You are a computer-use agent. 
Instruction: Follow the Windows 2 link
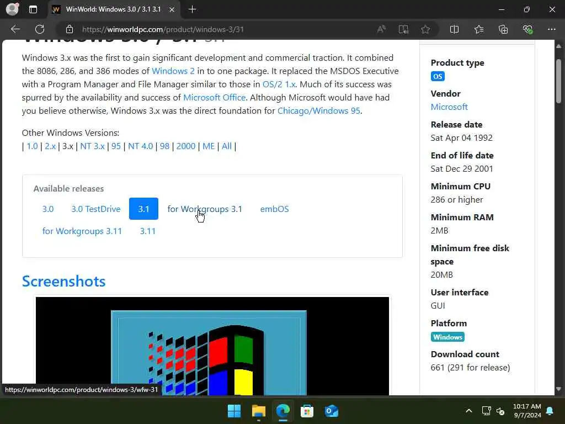(173, 71)
